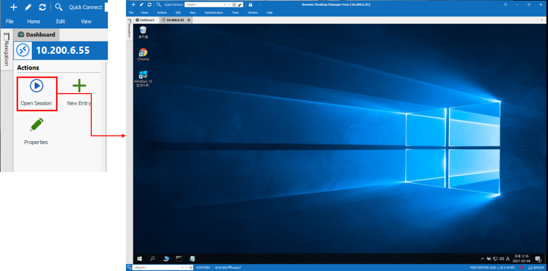Click the 8 ENTRIES status text

(x=203, y=268)
